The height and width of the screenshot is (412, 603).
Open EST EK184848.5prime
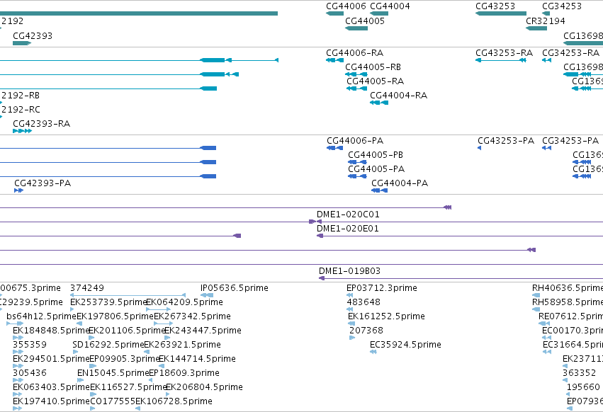(51, 331)
